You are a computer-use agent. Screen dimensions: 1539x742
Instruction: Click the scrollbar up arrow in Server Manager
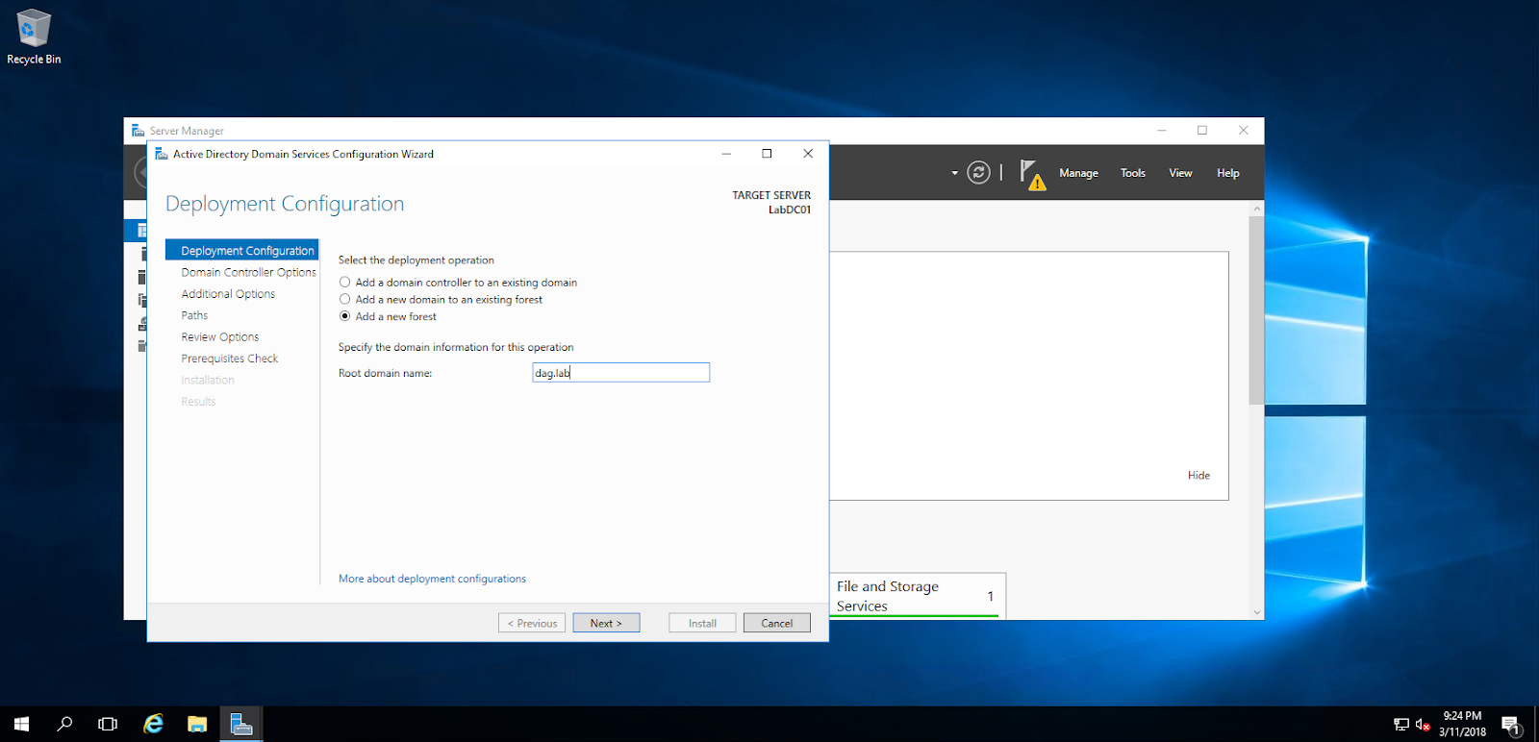(1256, 209)
